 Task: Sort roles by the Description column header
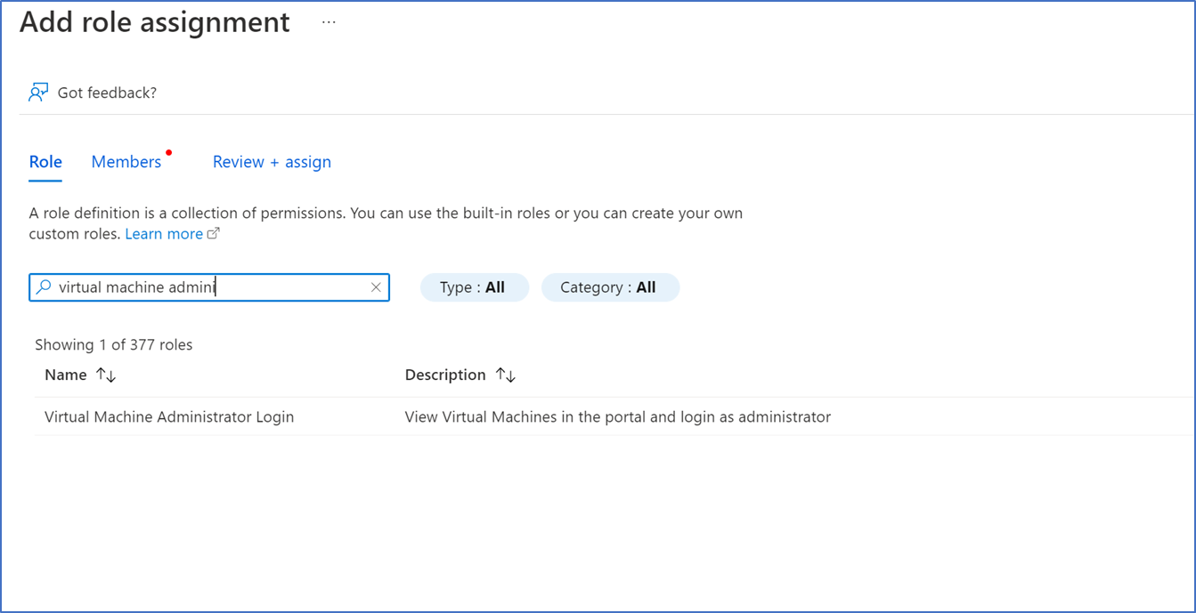click(445, 375)
